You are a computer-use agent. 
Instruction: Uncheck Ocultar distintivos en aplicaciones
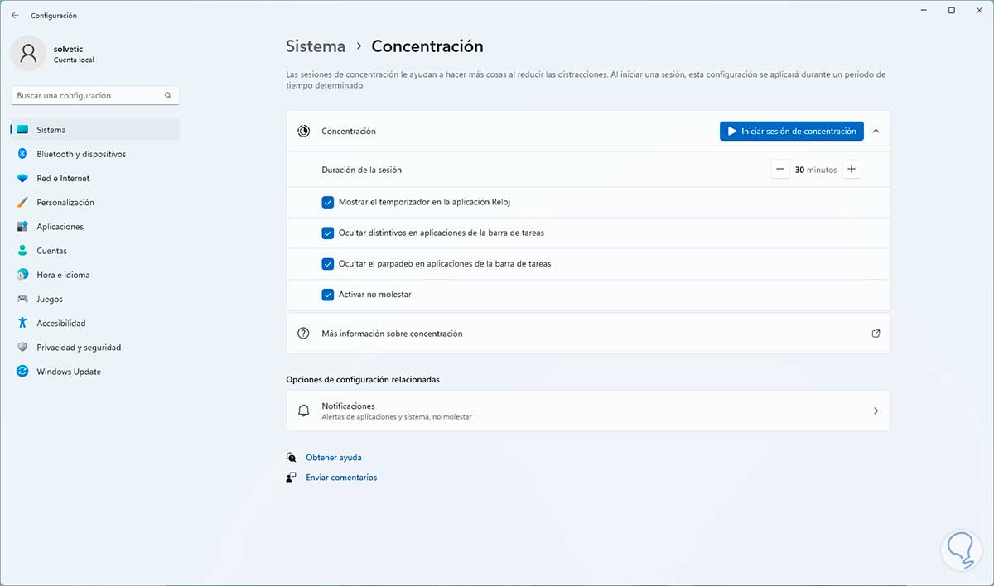pyautogui.click(x=328, y=233)
